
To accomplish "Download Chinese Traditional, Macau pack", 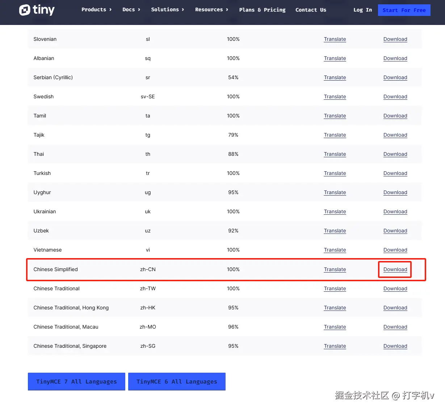I will tap(395, 327).
